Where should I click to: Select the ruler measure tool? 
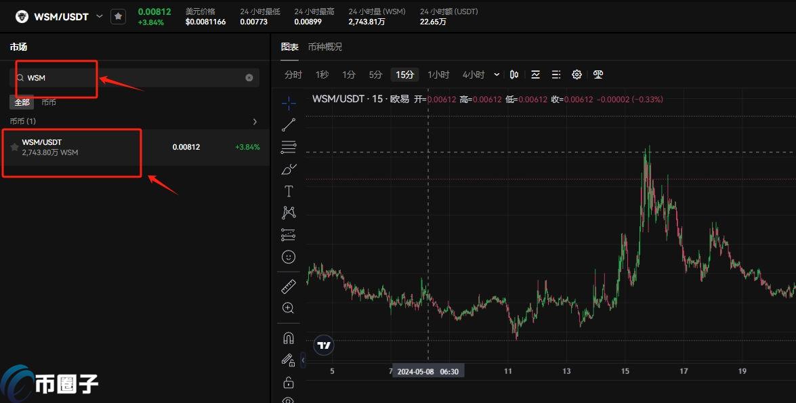(x=289, y=287)
